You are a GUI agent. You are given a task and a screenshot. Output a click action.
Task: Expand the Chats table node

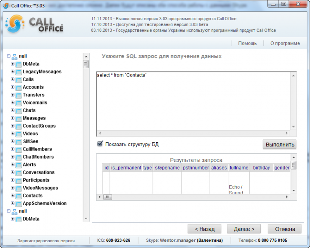tap(12, 110)
